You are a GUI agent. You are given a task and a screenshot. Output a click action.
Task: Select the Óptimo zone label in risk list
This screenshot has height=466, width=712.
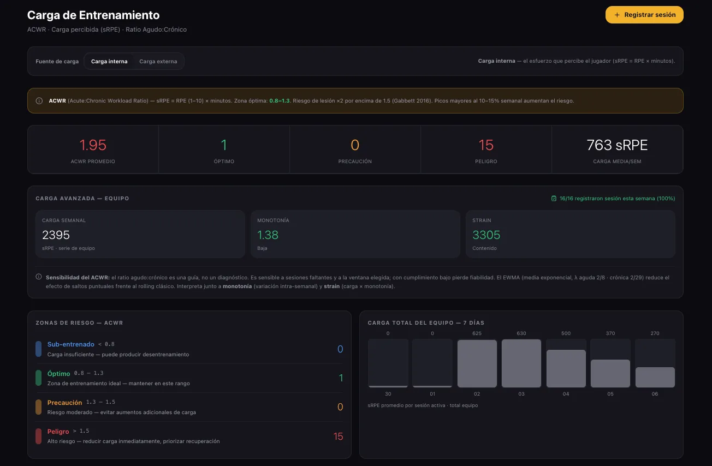point(59,373)
